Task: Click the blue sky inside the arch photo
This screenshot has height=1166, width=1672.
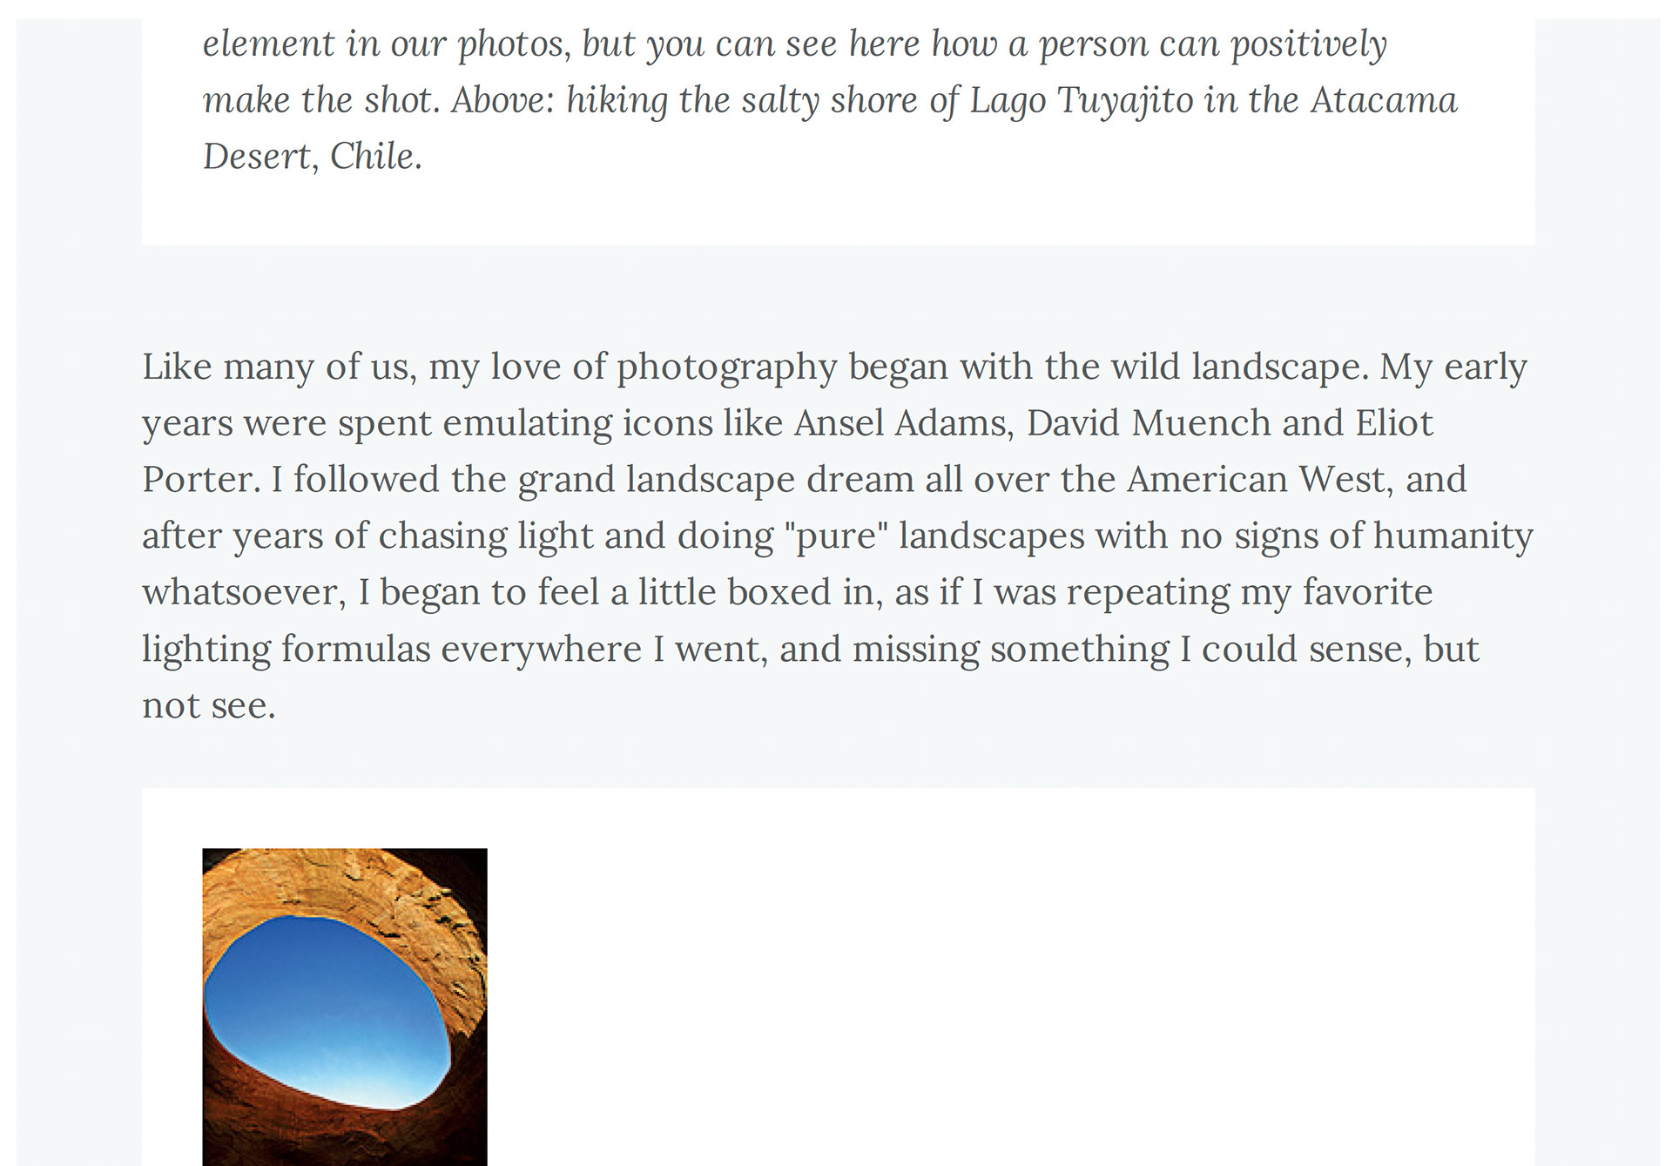Action: coord(327,1010)
